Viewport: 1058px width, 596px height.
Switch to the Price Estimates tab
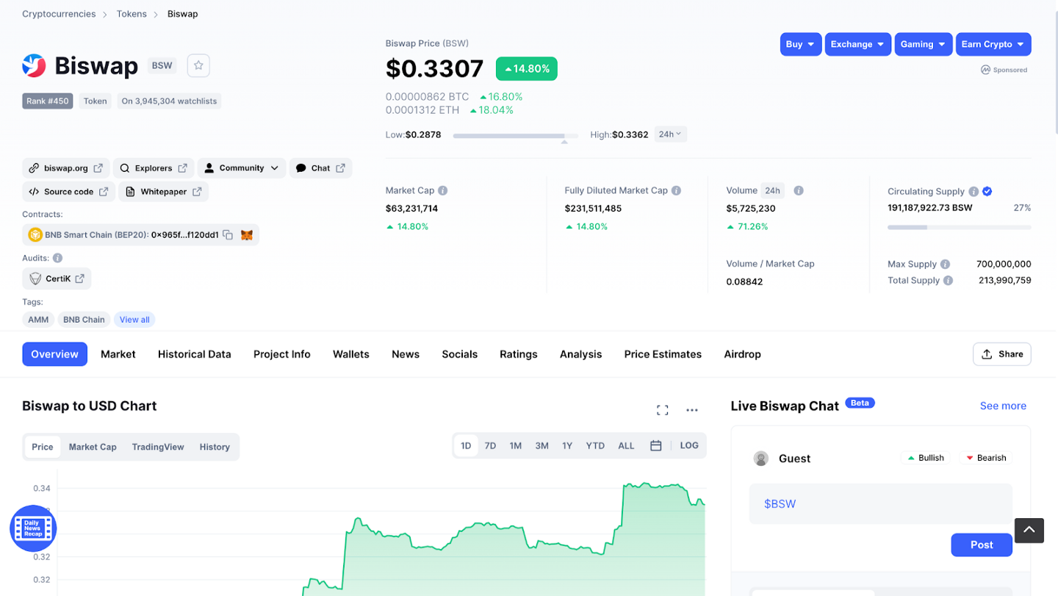click(x=663, y=354)
